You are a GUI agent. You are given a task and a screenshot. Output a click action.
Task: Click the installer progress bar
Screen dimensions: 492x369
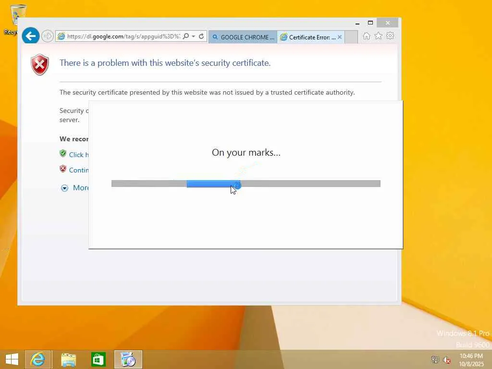point(246,184)
